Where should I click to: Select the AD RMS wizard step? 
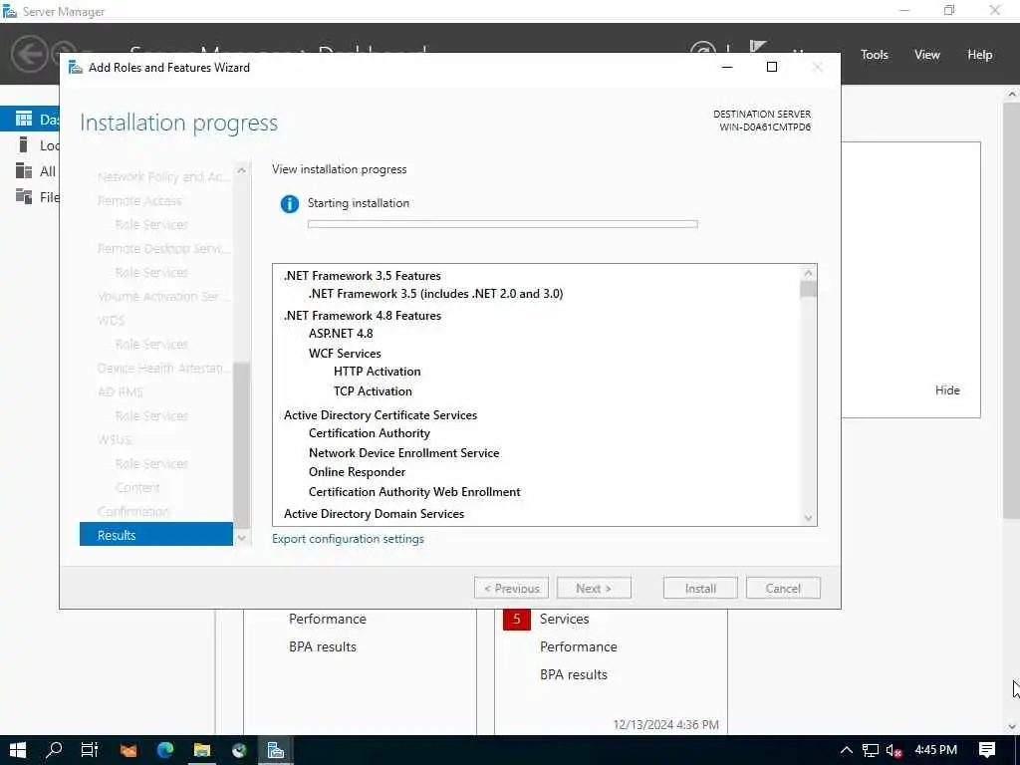pos(121,391)
